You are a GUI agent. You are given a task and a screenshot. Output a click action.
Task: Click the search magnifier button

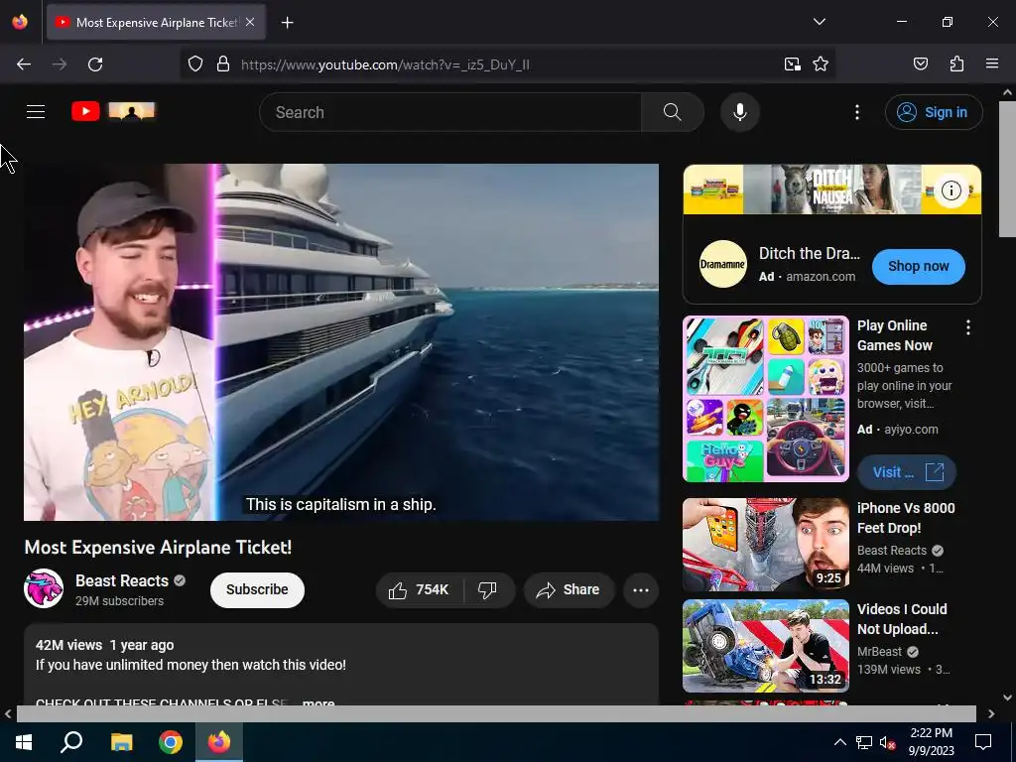coord(672,112)
